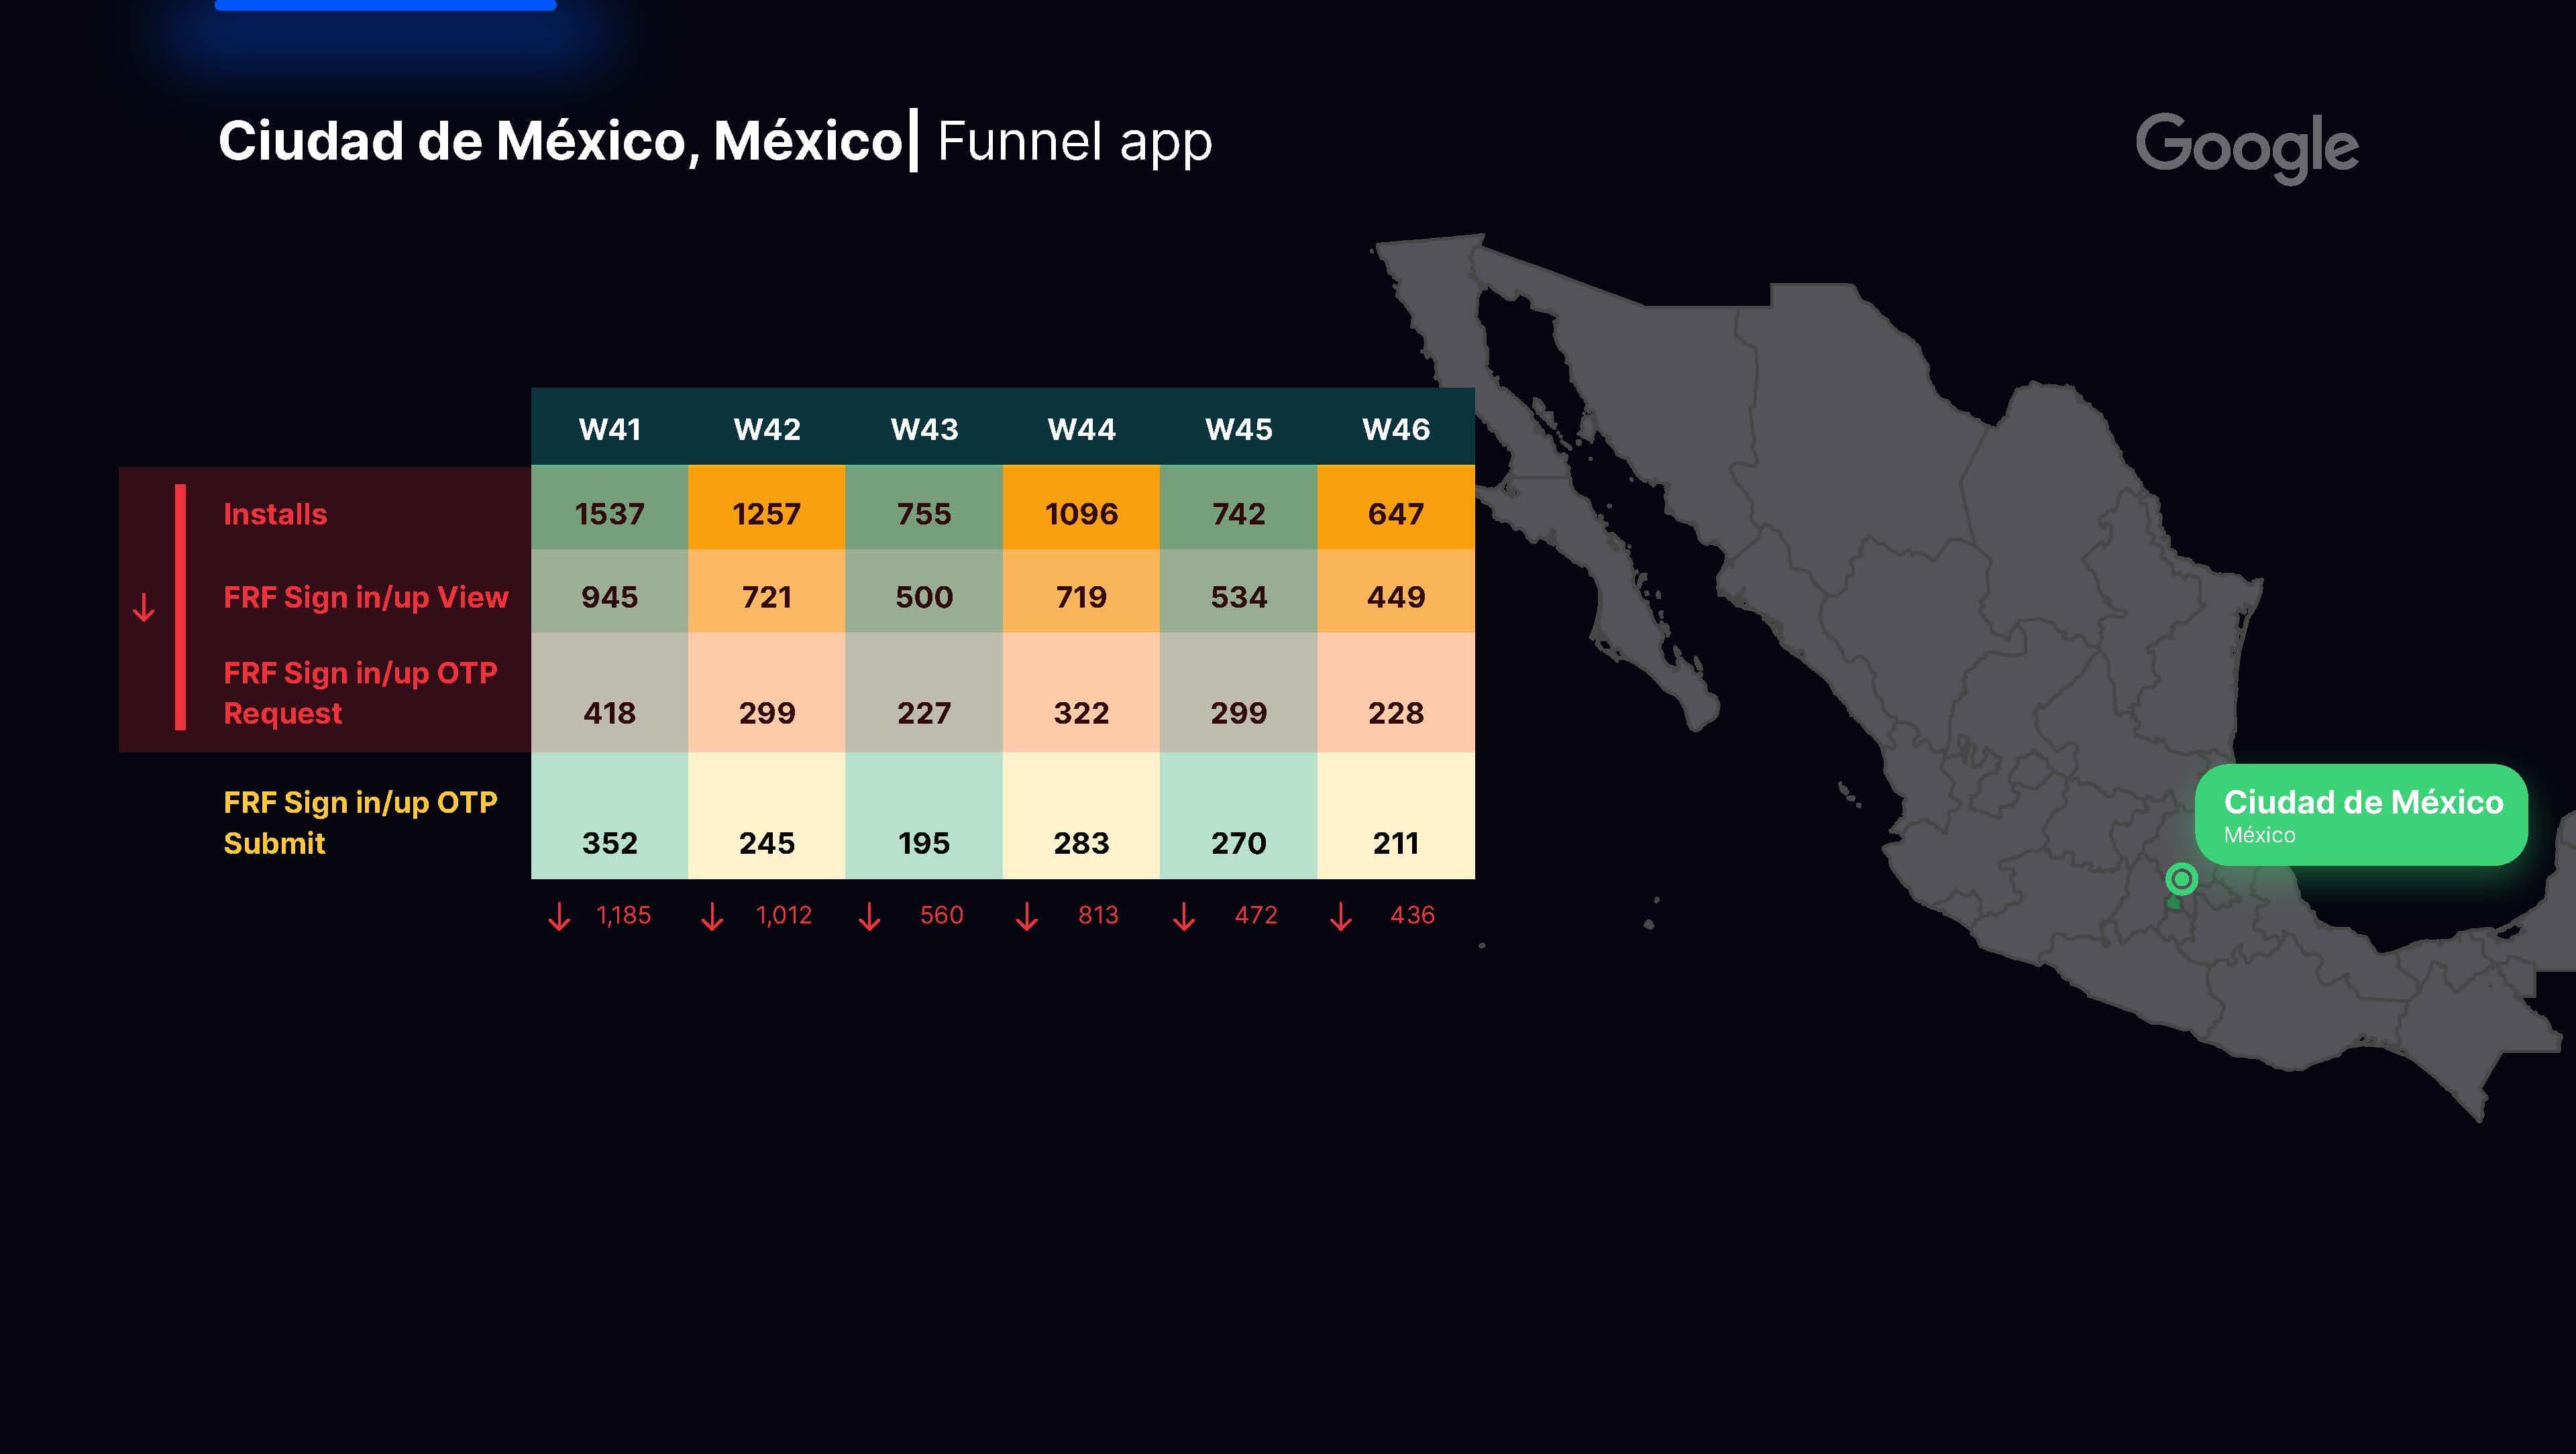Image resolution: width=2576 pixels, height=1454 pixels.
Task: Click the FRF Sign in/up View label
Action: tap(365, 597)
